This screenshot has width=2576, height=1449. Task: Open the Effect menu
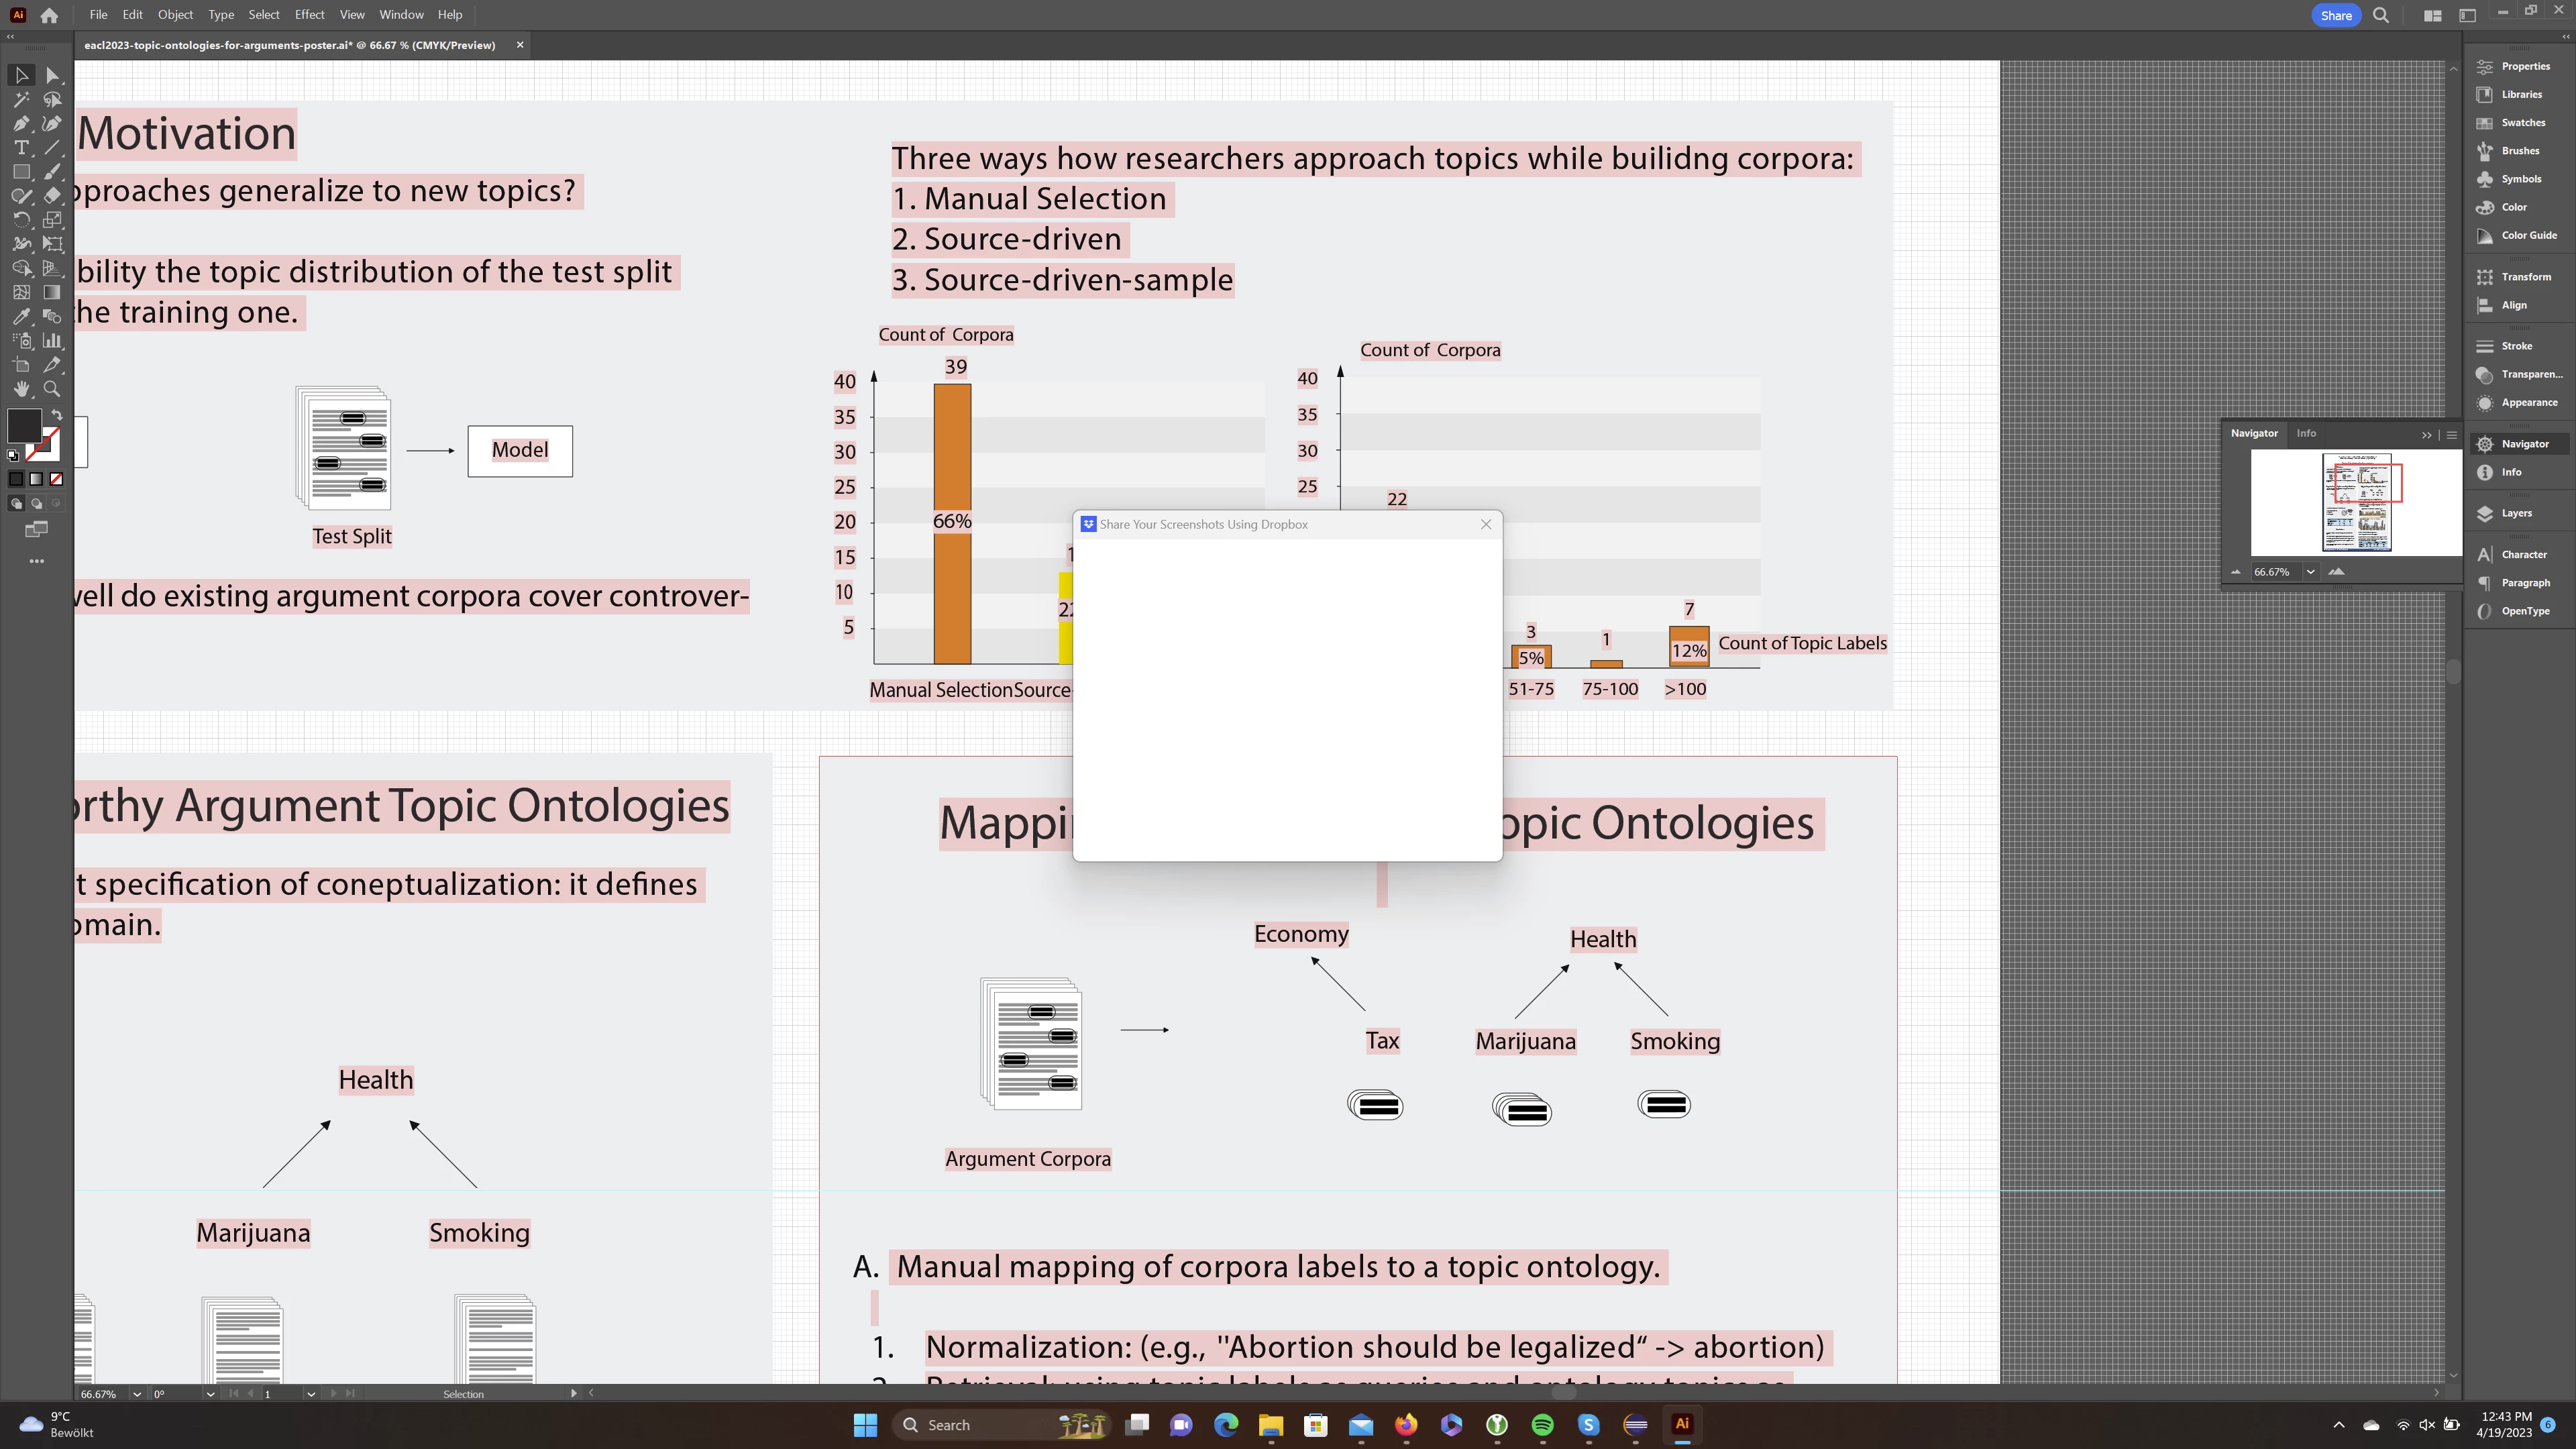click(309, 15)
